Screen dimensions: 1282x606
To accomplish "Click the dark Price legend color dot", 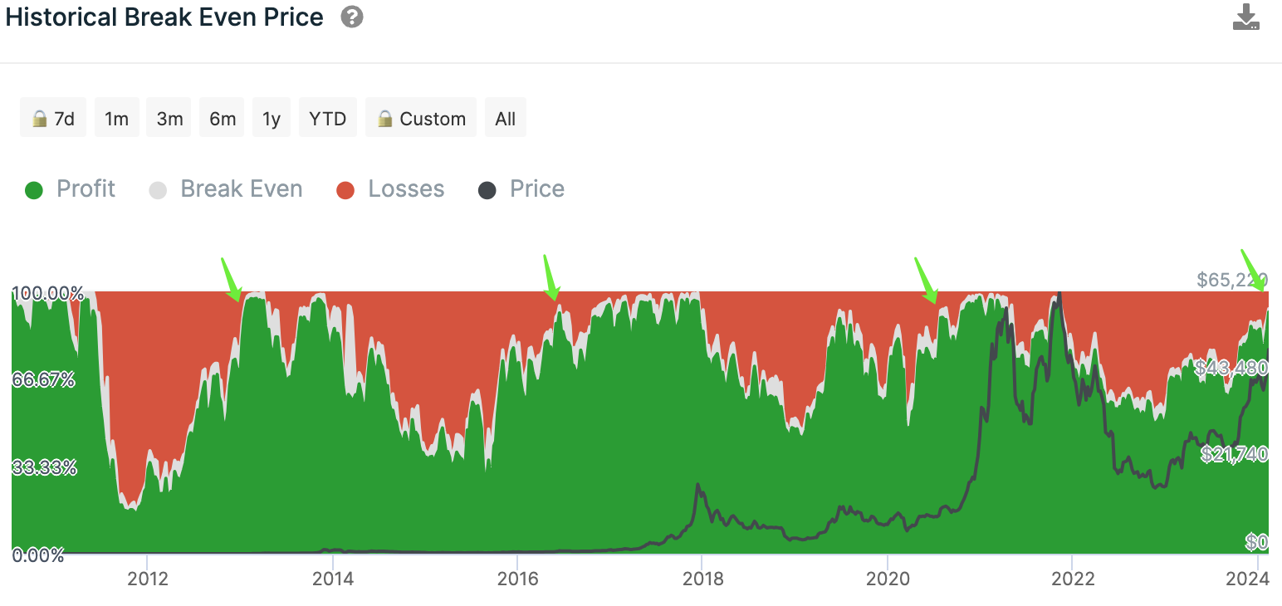I will [487, 190].
